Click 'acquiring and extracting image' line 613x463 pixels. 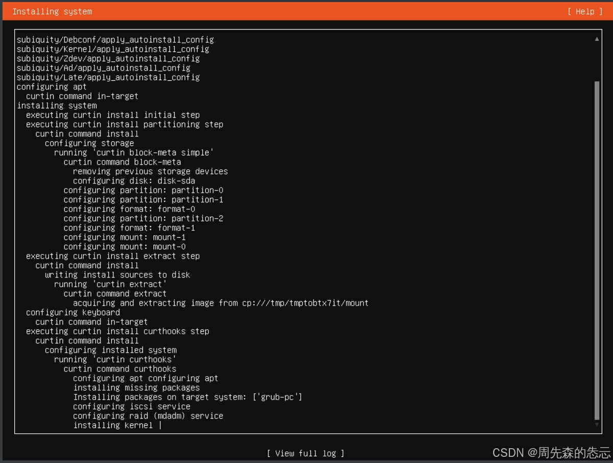point(220,303)
